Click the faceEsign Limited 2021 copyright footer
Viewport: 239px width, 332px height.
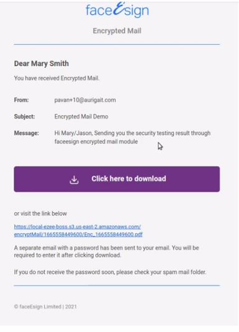[x=45, y=307]
